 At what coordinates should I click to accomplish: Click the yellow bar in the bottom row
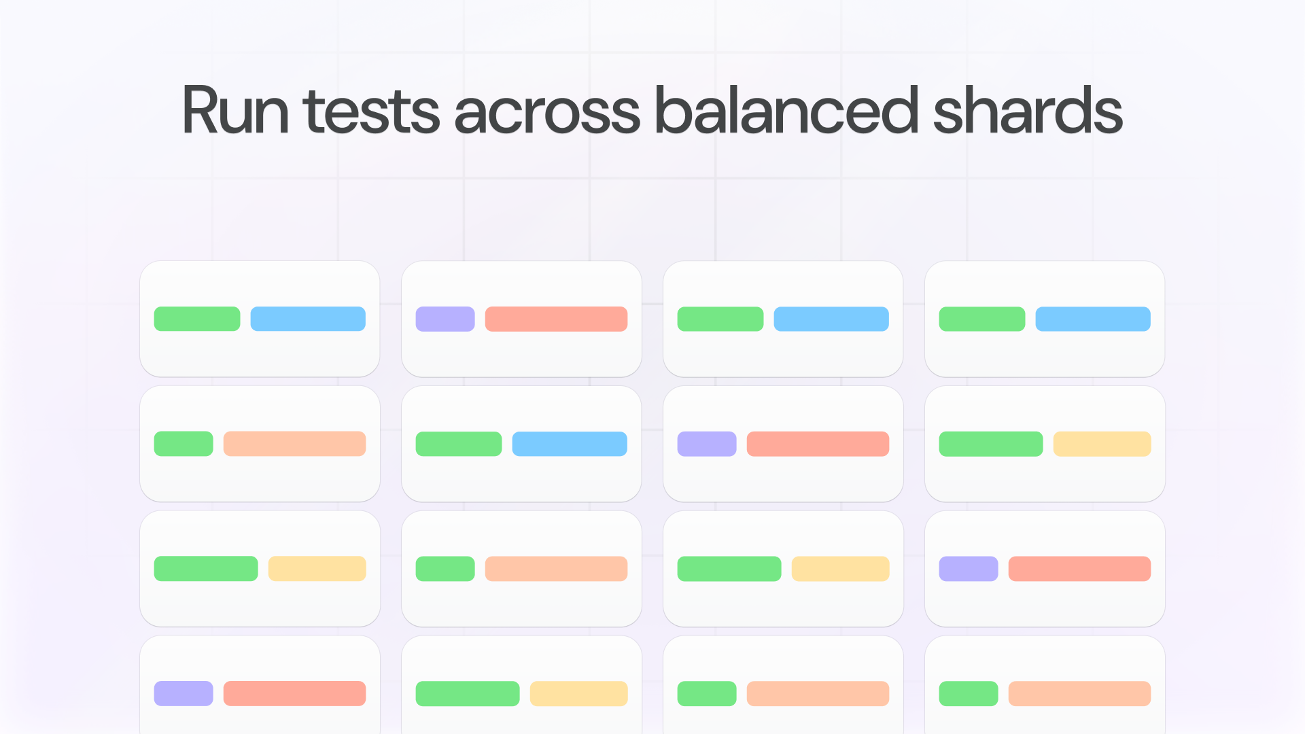click(x=578, y=693)
